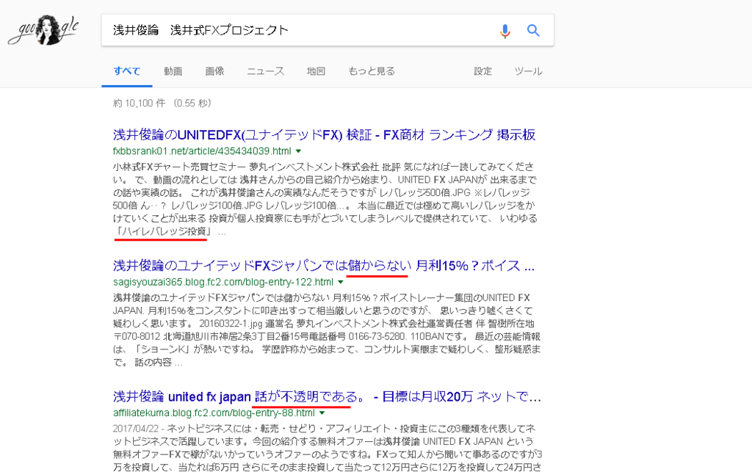This screenshot has width=752, height=472.
Task: Click the affiliatekuma.blog.fc2.com URL text
Action: (214, 413)
